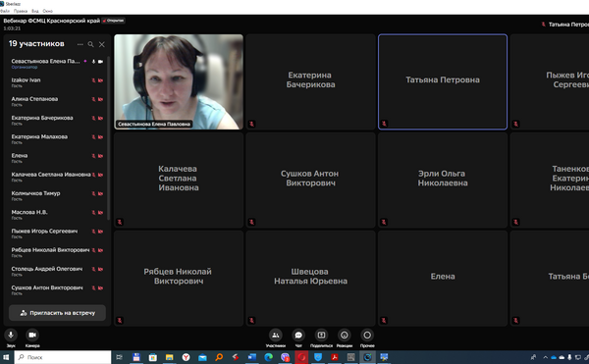
Task: Open Yandex Browser from the taskbar
Action: coord(186,357)
